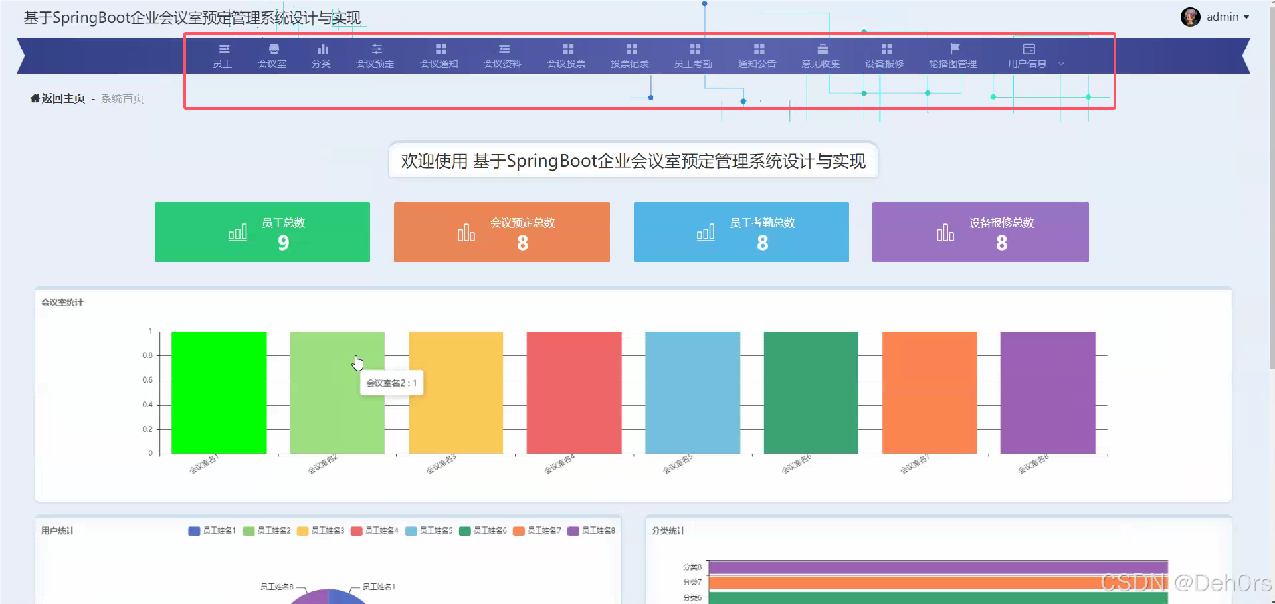This screenshot has height=604, width=1275.
Task: Open the 会议投票 grid icon
Action: 567,49
